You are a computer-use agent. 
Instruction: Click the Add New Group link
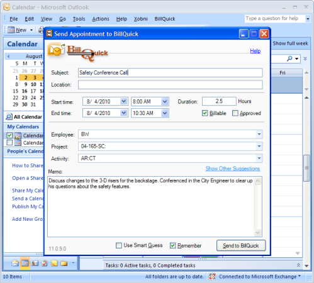tap(28, 219)
